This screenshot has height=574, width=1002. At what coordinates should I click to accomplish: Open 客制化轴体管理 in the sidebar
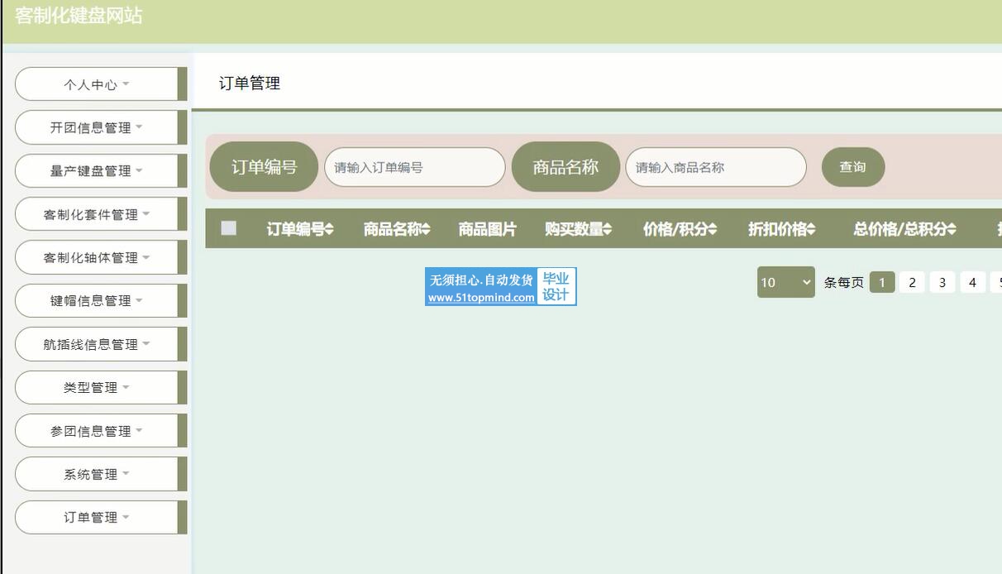point(97,257)
